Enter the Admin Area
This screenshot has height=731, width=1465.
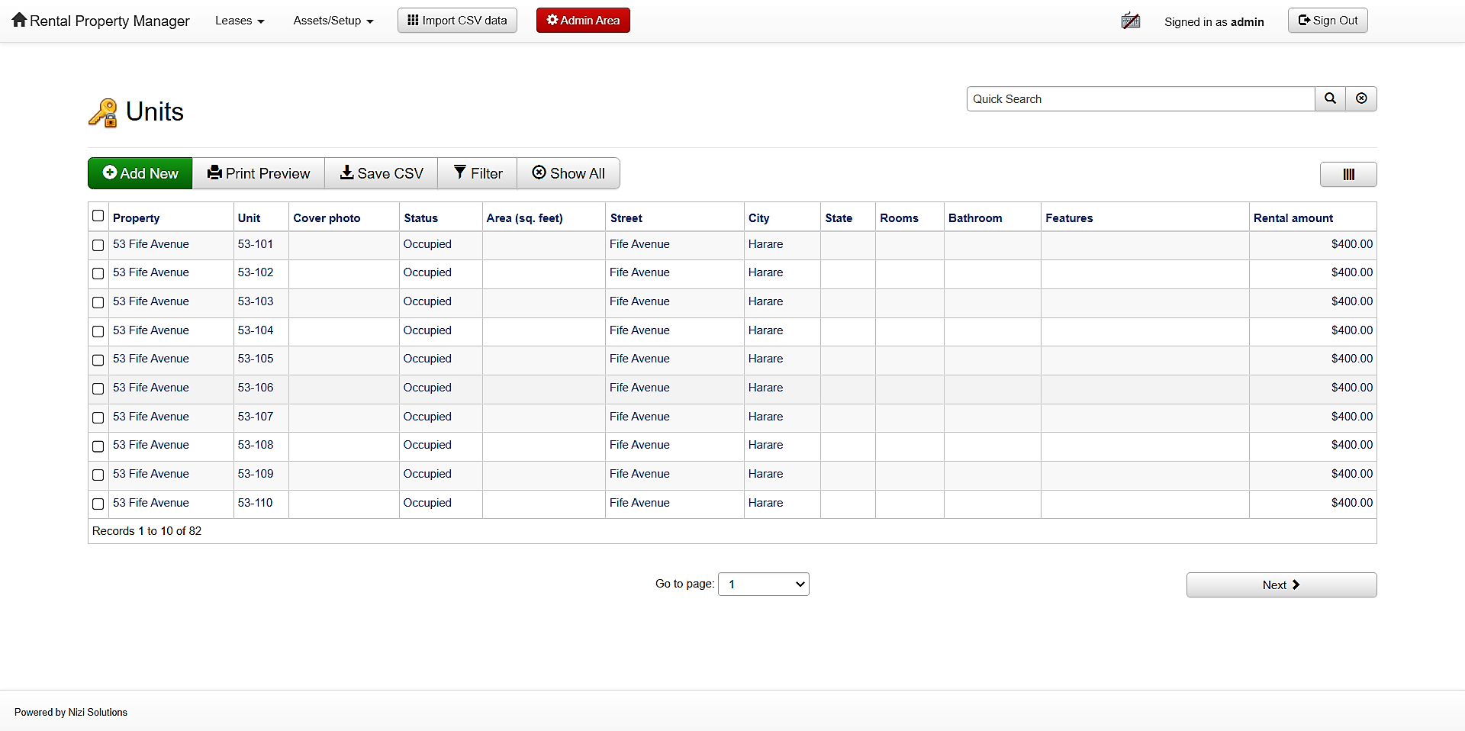pyautogui.click(x=582, y=20)
